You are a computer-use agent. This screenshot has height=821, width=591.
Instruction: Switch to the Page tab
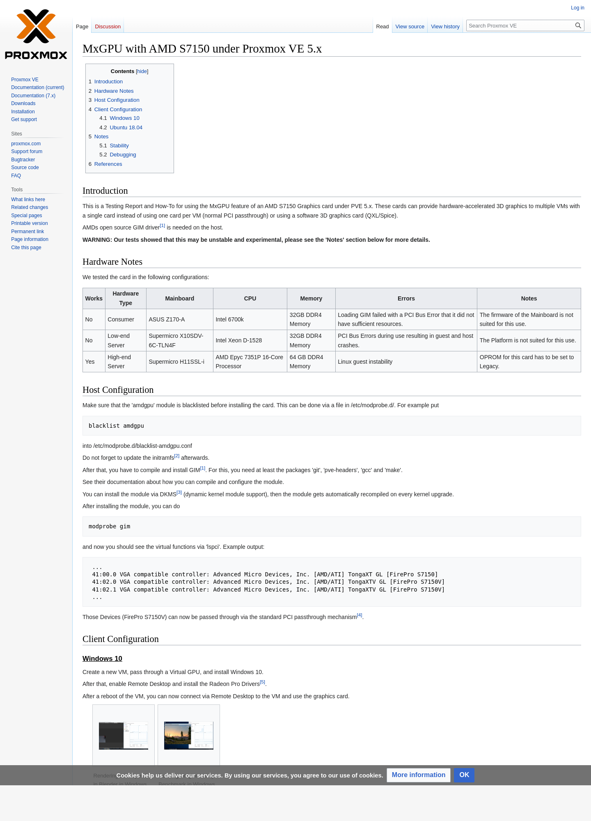point(82,26)
